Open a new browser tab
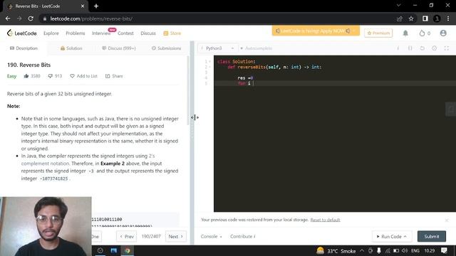Screen dimensions: 456x256 96,6
